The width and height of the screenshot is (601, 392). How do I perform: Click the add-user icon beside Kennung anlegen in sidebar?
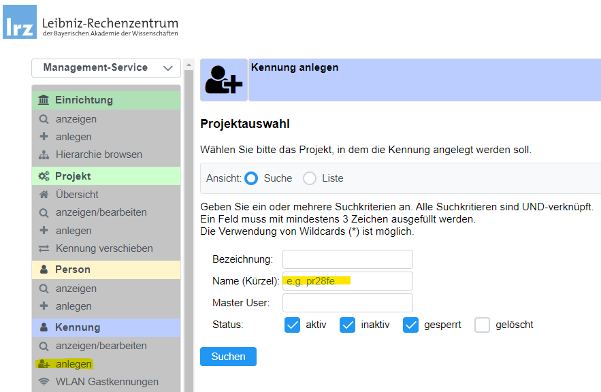click(x=44, y=364)
